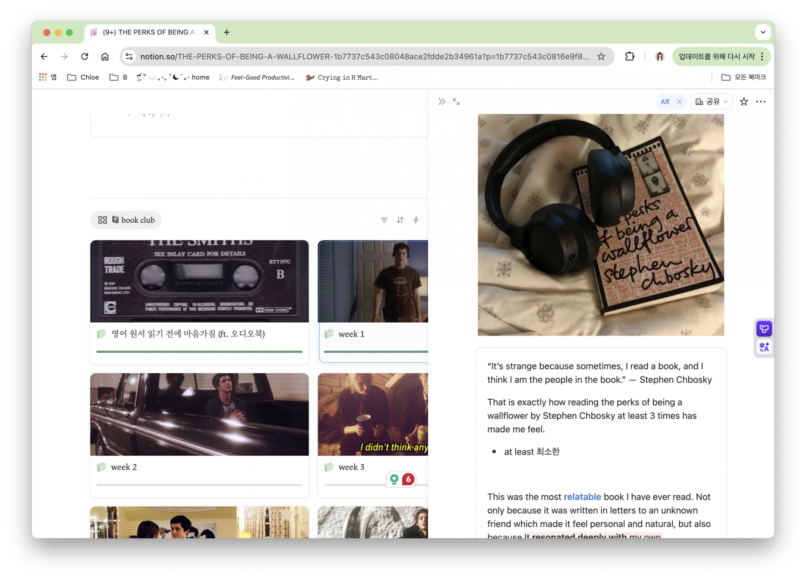
Task: Click the red badge showing 6
Action: [x=408, y=479]
